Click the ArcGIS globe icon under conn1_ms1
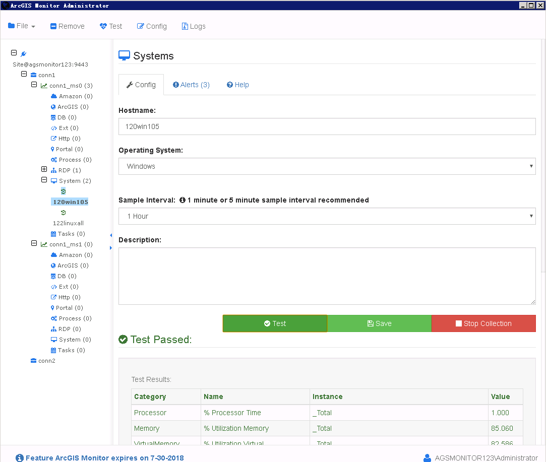 [53, 266]
